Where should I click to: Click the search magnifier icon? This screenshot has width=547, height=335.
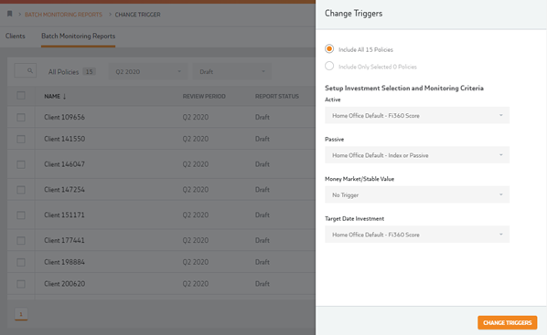click(30, 70)
